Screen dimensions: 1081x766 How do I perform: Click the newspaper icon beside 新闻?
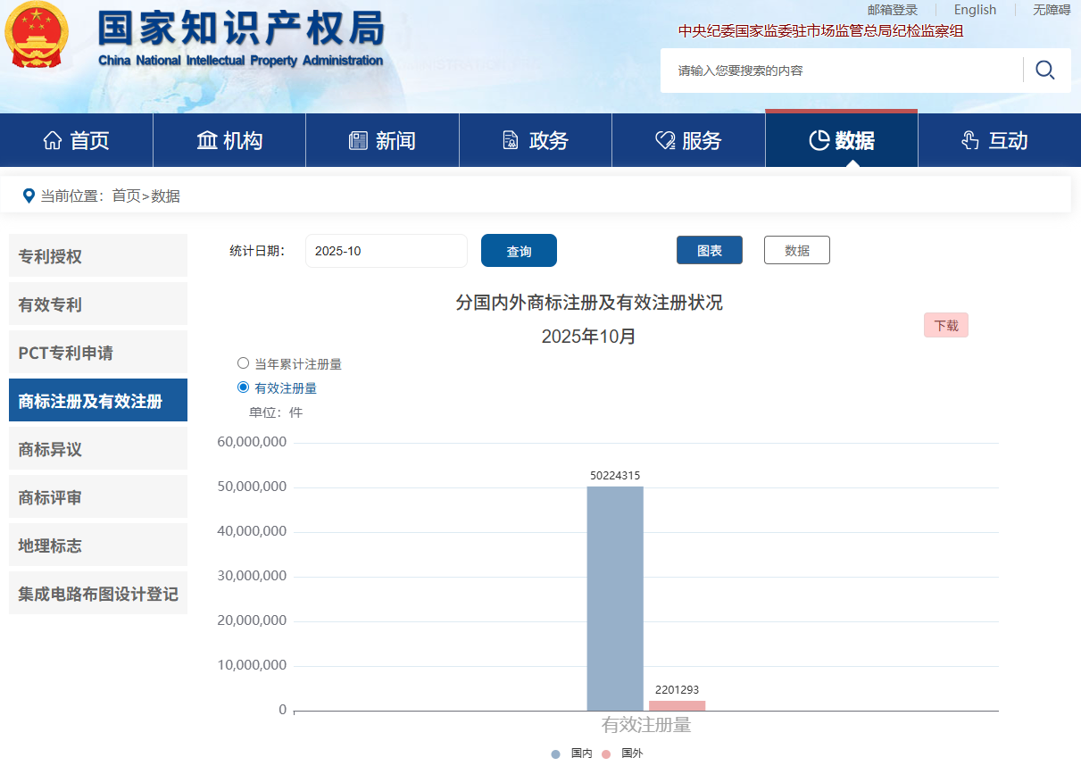tap(358, 140)
